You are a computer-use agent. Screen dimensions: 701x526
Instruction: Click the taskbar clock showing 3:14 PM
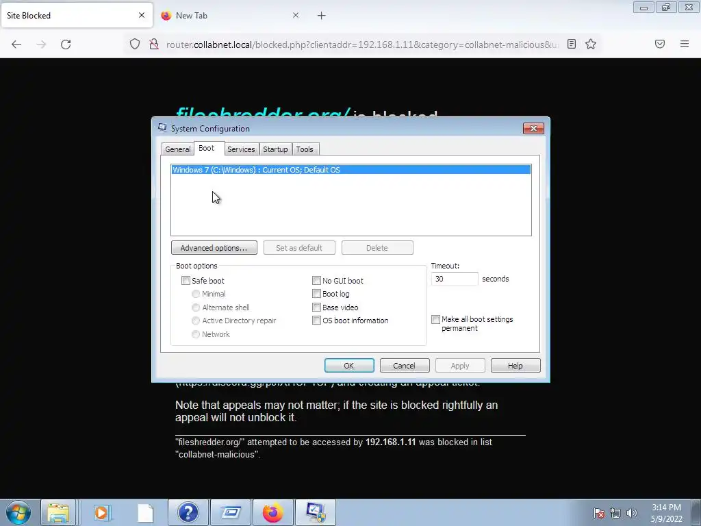click(666, 513)
